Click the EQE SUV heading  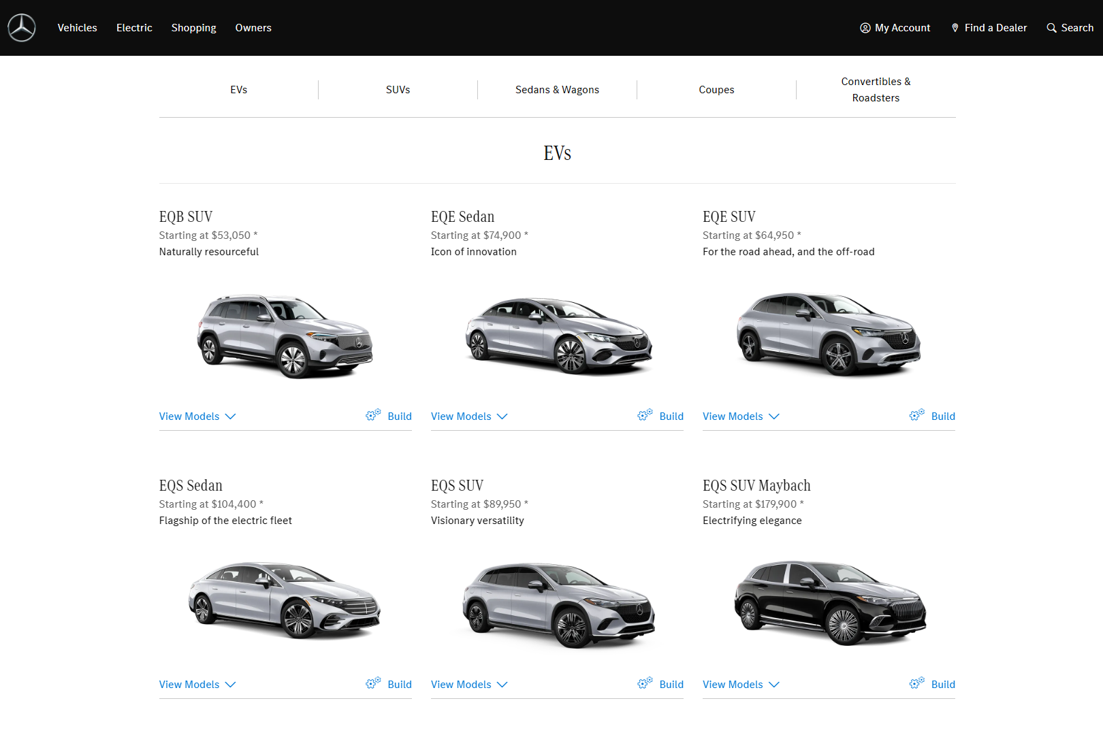click(x=729, y=217)
